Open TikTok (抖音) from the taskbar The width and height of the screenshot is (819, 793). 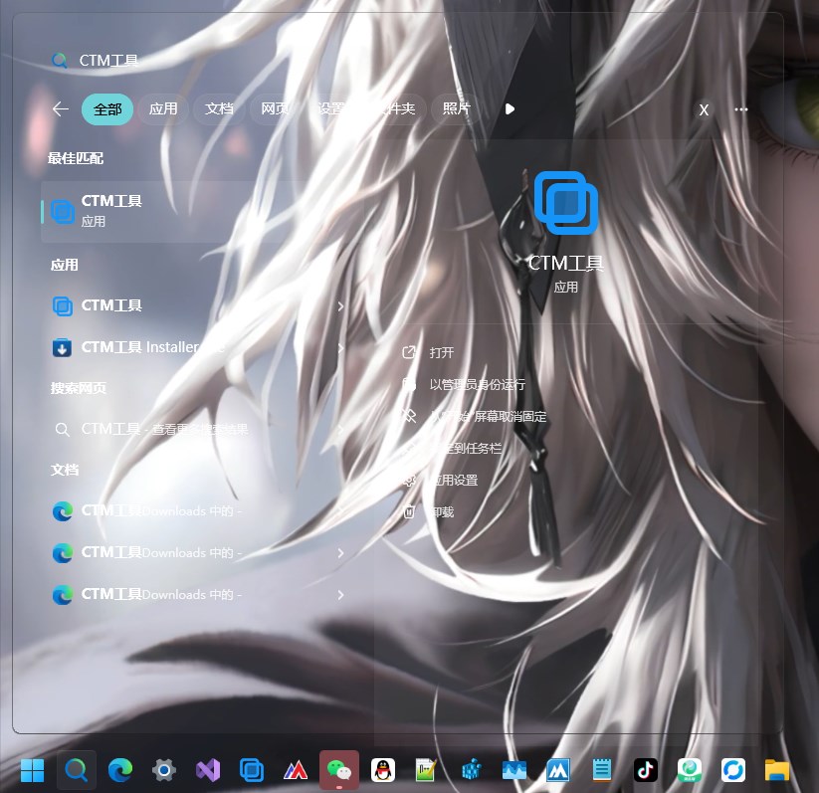pyautogui.click(x=646, y=770)
